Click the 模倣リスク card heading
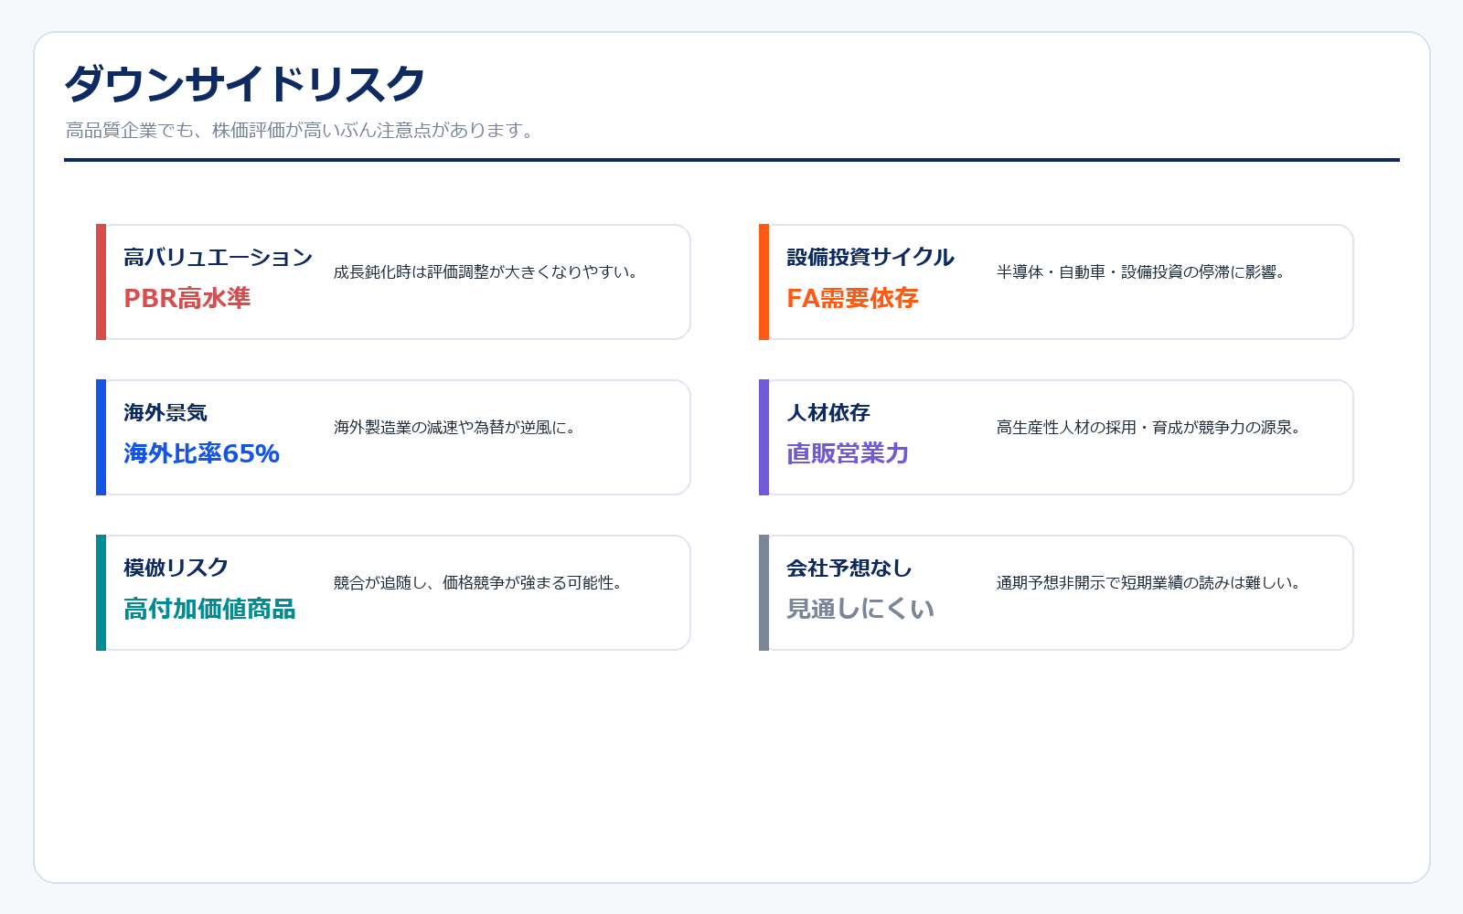Image resolution: width=1463 pixels, height=914 pixels. pos(176,569)
